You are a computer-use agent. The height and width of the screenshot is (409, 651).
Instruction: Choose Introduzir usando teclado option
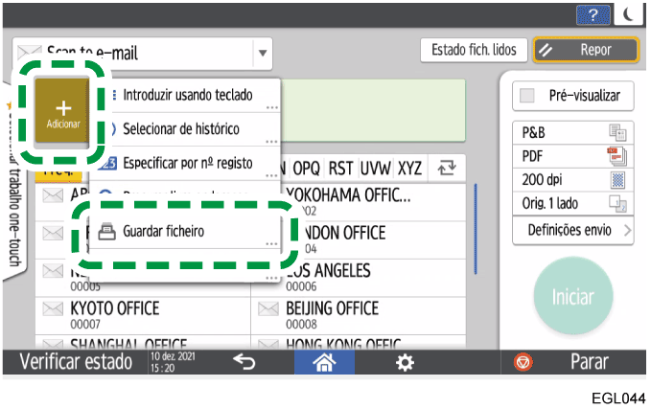[188, 95]
